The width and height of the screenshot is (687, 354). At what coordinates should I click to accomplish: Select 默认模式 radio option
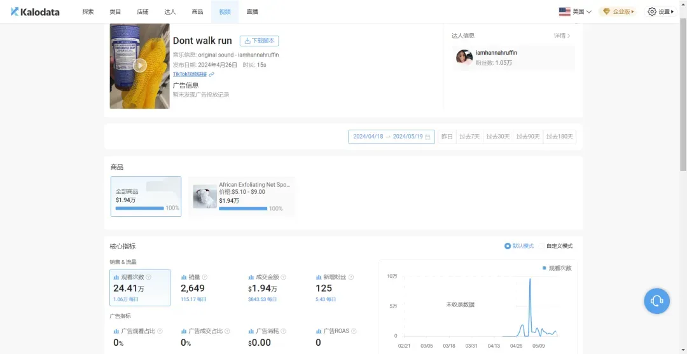tap(508, 246)
